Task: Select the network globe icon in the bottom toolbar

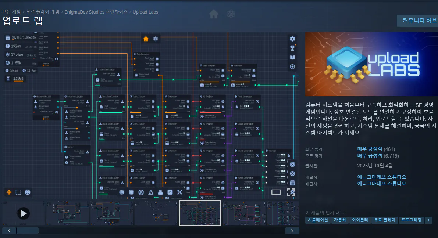Action: pos(122,192)
